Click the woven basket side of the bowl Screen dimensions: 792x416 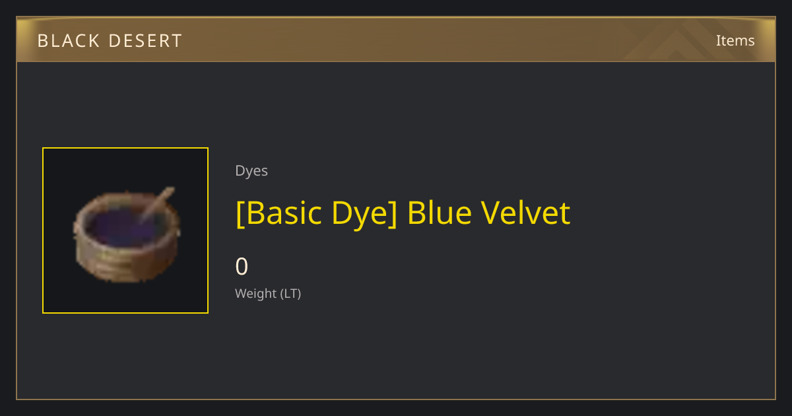[x=124, y=261]
